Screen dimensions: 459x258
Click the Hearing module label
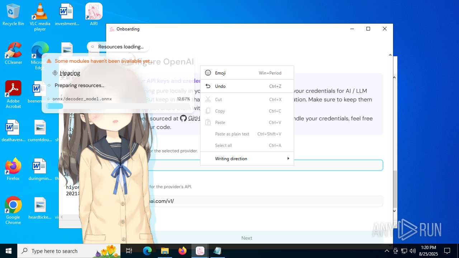pos(70,73)
